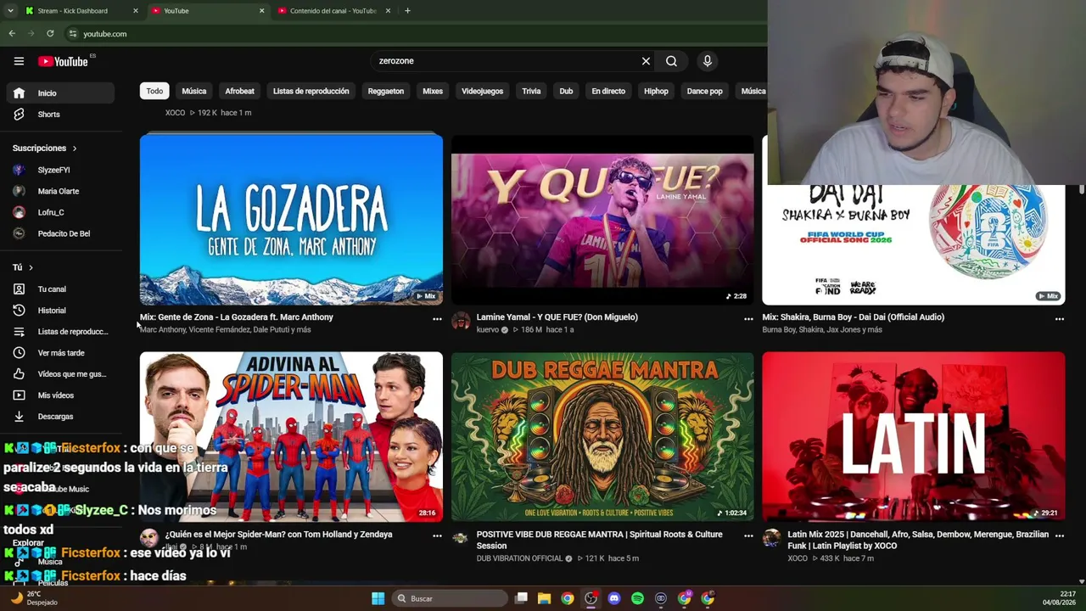Open Descargas in the sidebar
Viewport: 1086px width, 611px height.
59,417
